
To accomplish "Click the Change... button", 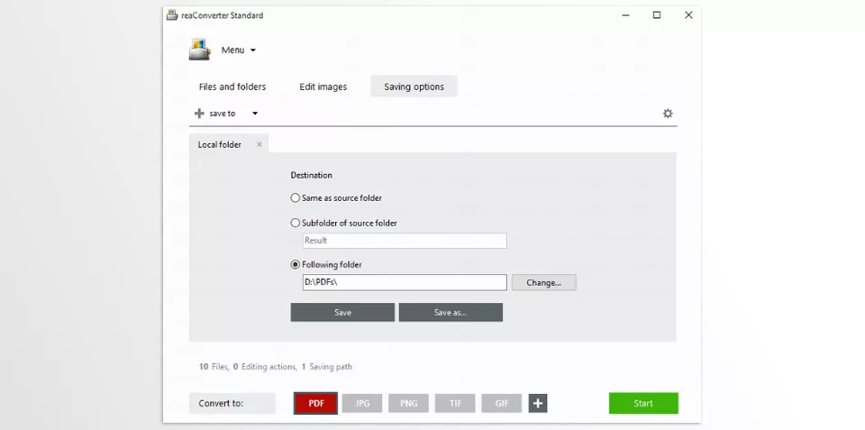I will point(544,282).
